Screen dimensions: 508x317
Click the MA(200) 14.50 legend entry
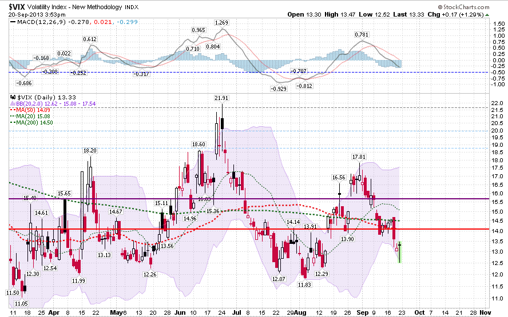(x=31, y=123)
